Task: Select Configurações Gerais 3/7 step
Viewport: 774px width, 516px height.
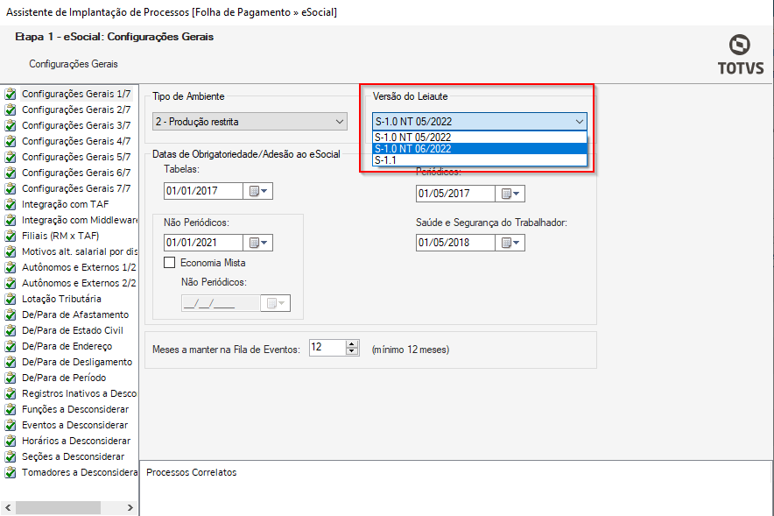Action: click(x=76, y=125)
